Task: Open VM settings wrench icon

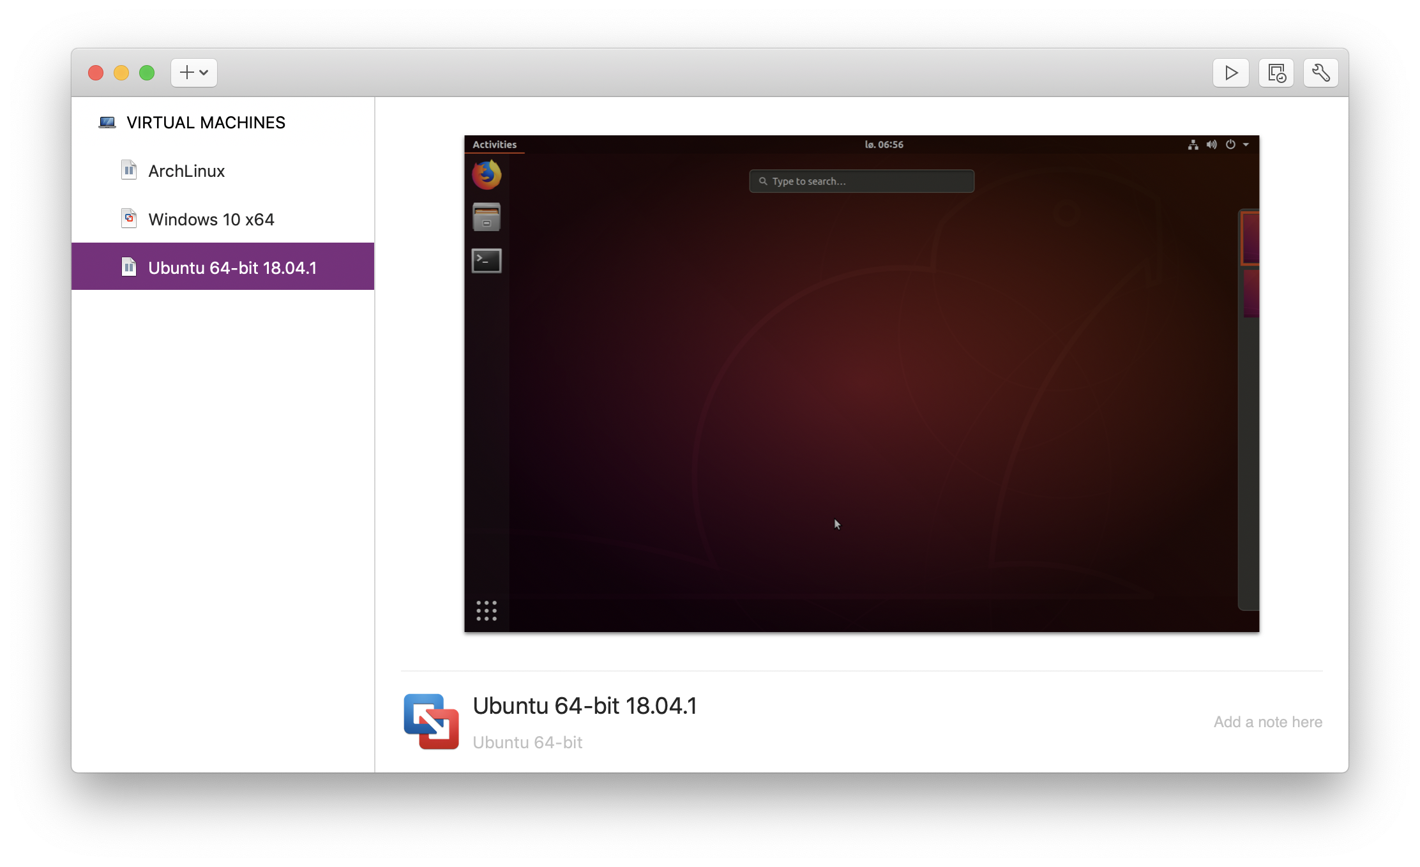Action: pyautogui.click(x=1320, y=73)
